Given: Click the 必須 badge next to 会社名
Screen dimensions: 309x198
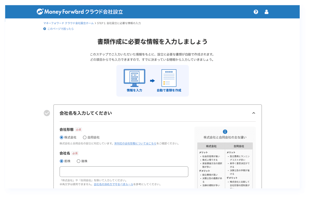Looking at the screenshot, I should pyautogui.click(x=75, y=153).
